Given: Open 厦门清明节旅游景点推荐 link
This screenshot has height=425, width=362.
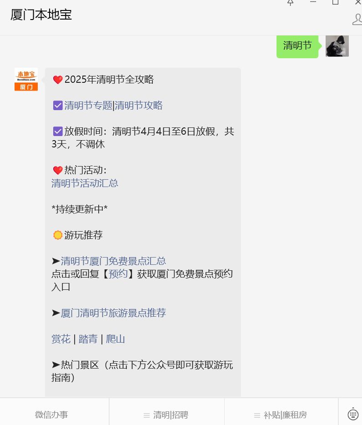Looking at the screenshot, I should pyautogui.click(x=113, y=313).
